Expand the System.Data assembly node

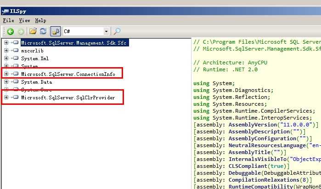6,82
